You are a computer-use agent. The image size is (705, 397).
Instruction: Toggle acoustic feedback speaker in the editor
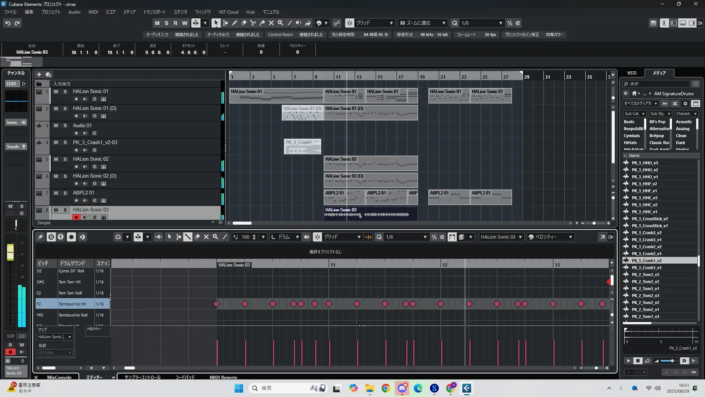[158, 237]
